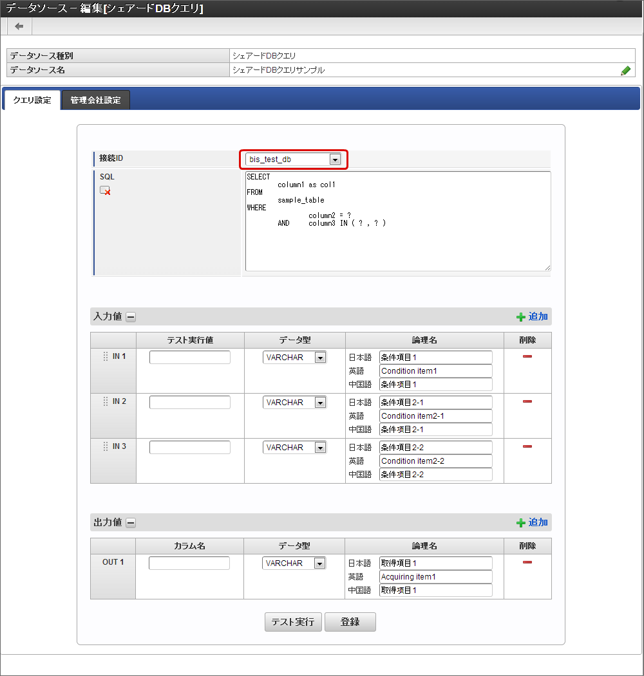Image resolution: width=644 pixels, height=676 pixels.
Task: Click the back arrow icon in toolbar
Action: click(x=19, y=27)
